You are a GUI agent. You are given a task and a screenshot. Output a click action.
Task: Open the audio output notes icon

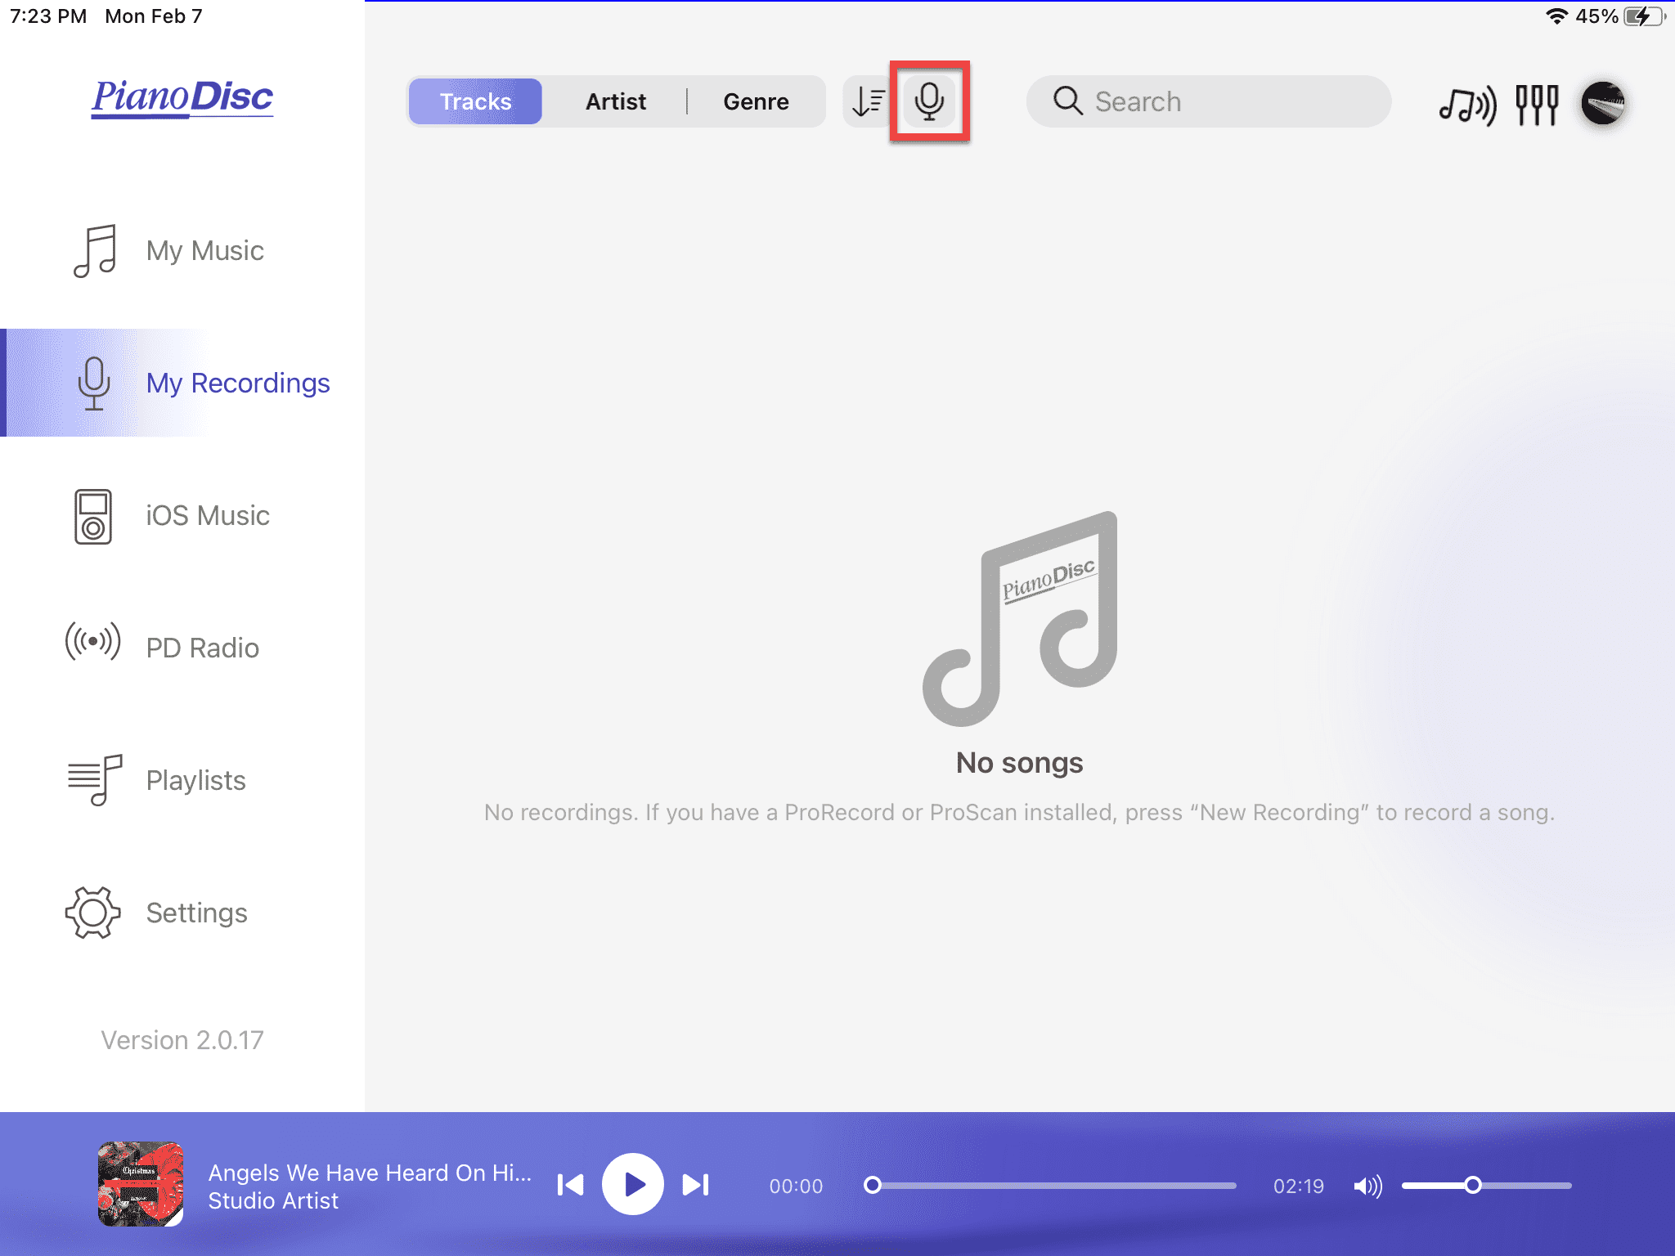[x=1468, y=104]
